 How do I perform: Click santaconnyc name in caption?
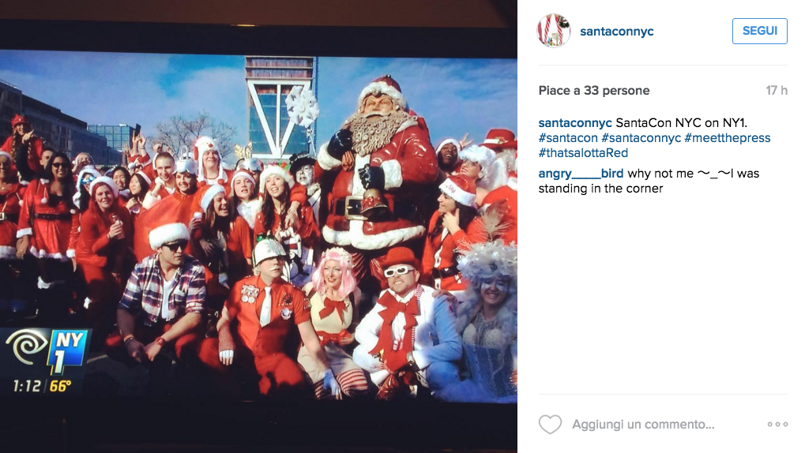click(x=575, y=123)
